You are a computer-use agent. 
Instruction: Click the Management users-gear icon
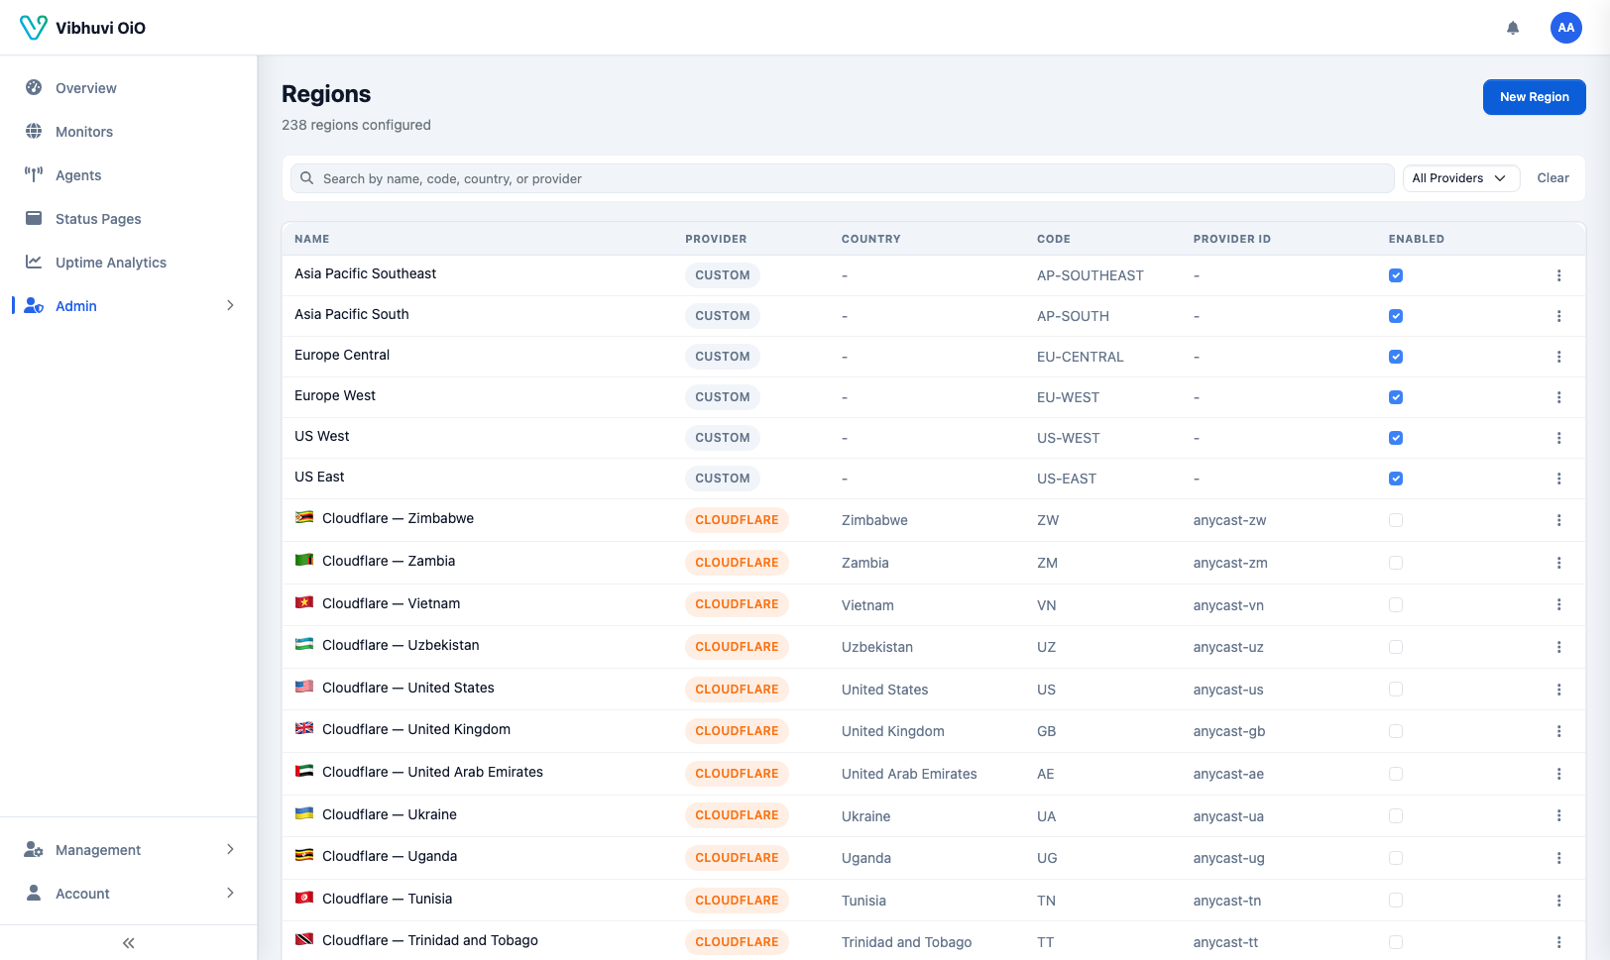click(x=34, y=849)
